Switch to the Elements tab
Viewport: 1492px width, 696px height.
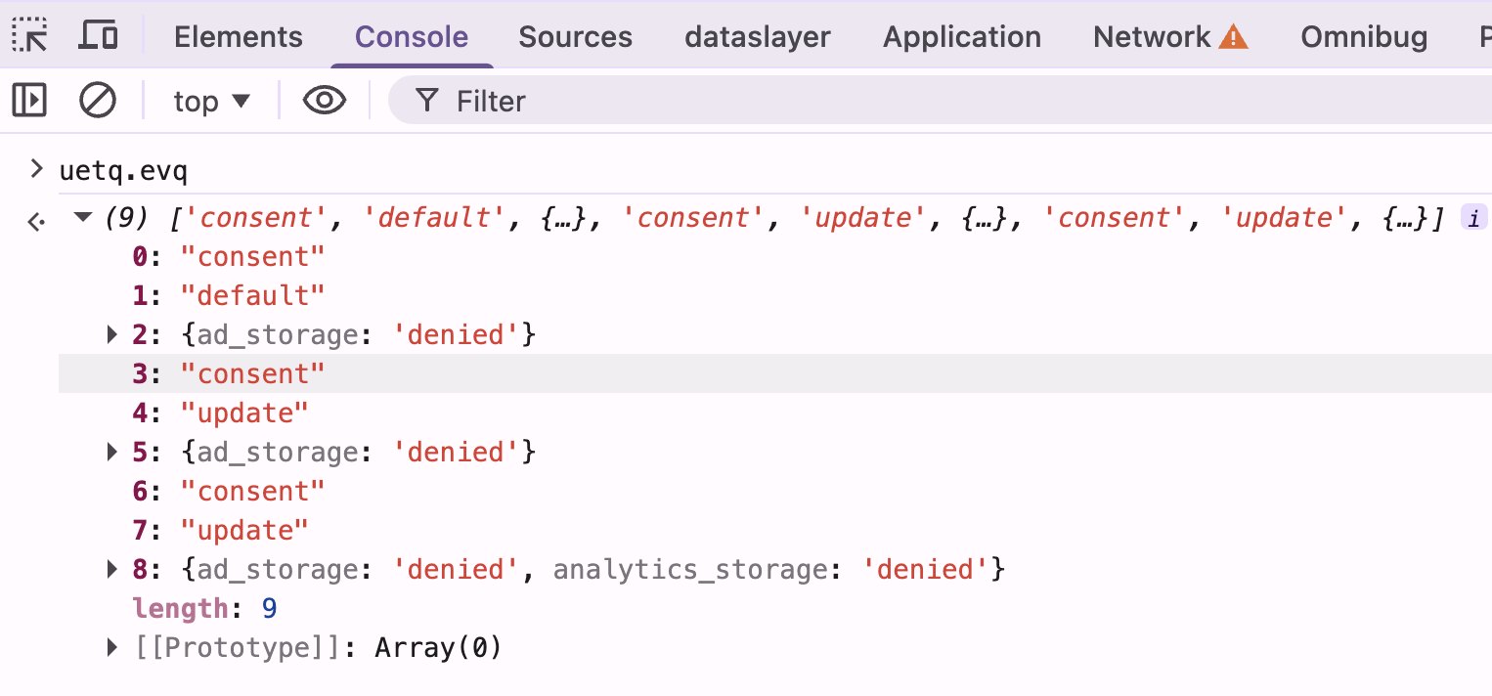click(x=238, y=37)
